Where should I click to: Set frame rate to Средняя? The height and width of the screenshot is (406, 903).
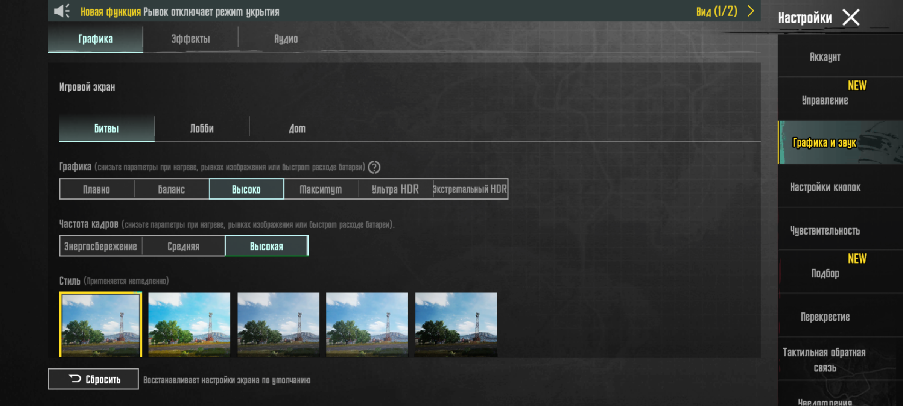pos(183,246)
